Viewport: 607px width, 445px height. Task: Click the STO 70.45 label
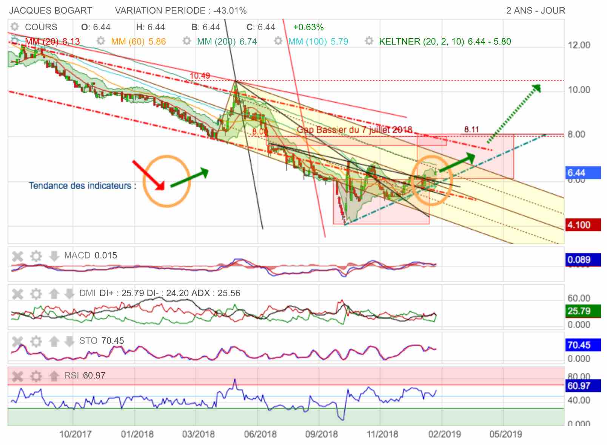point(102,341)
